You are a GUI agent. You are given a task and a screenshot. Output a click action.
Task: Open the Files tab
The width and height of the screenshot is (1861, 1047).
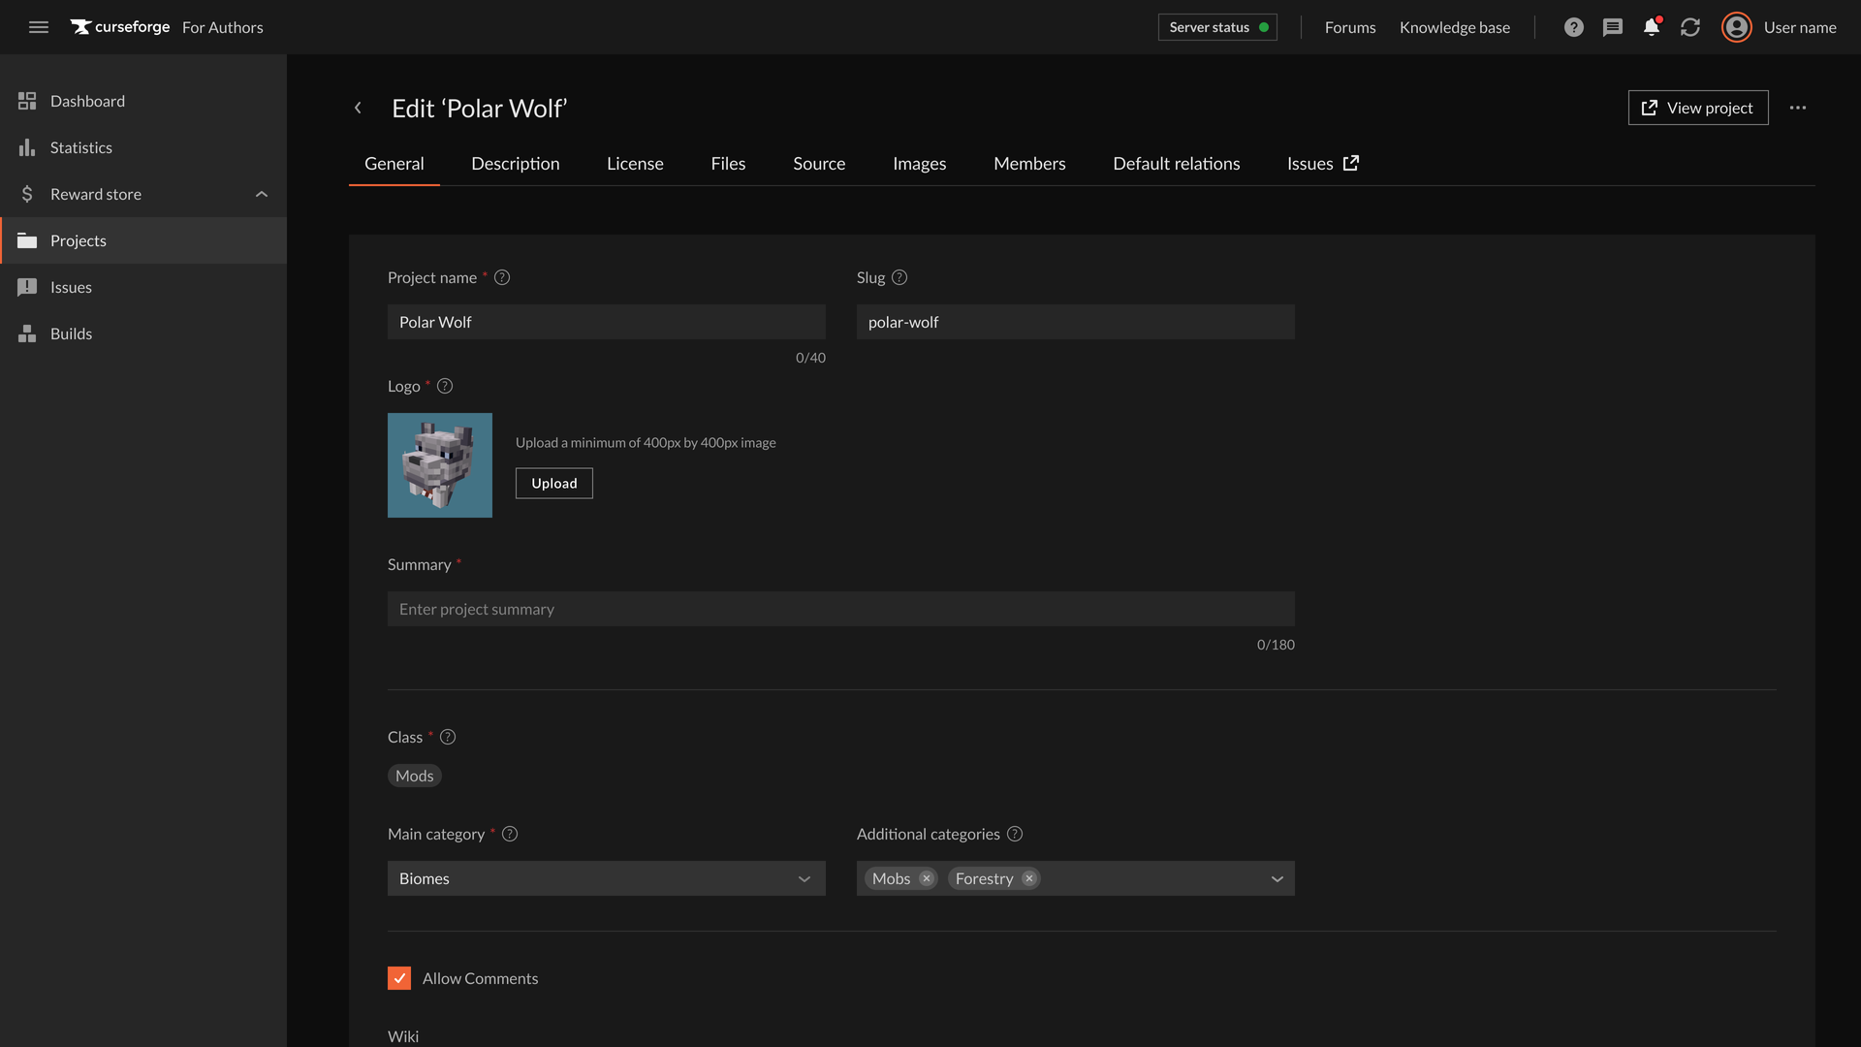click(728, 164)
